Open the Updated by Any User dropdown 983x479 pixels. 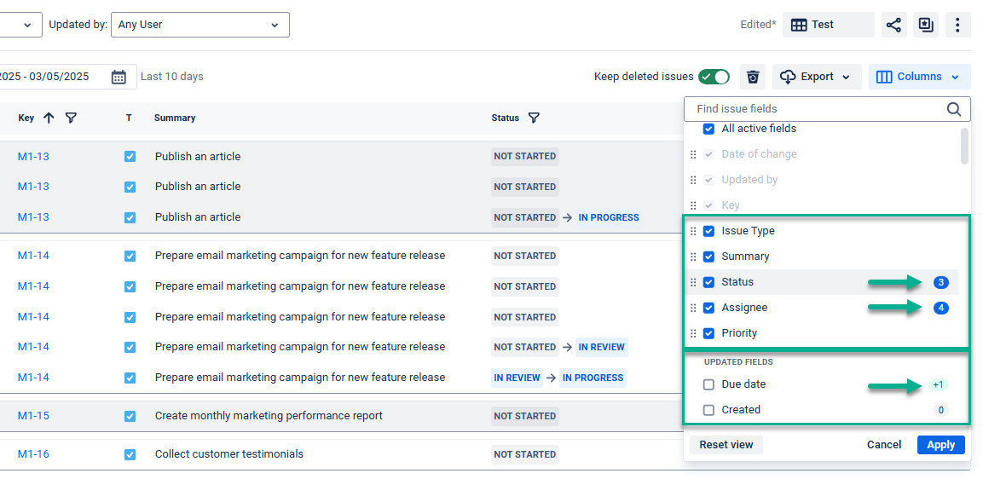[199, 25]
